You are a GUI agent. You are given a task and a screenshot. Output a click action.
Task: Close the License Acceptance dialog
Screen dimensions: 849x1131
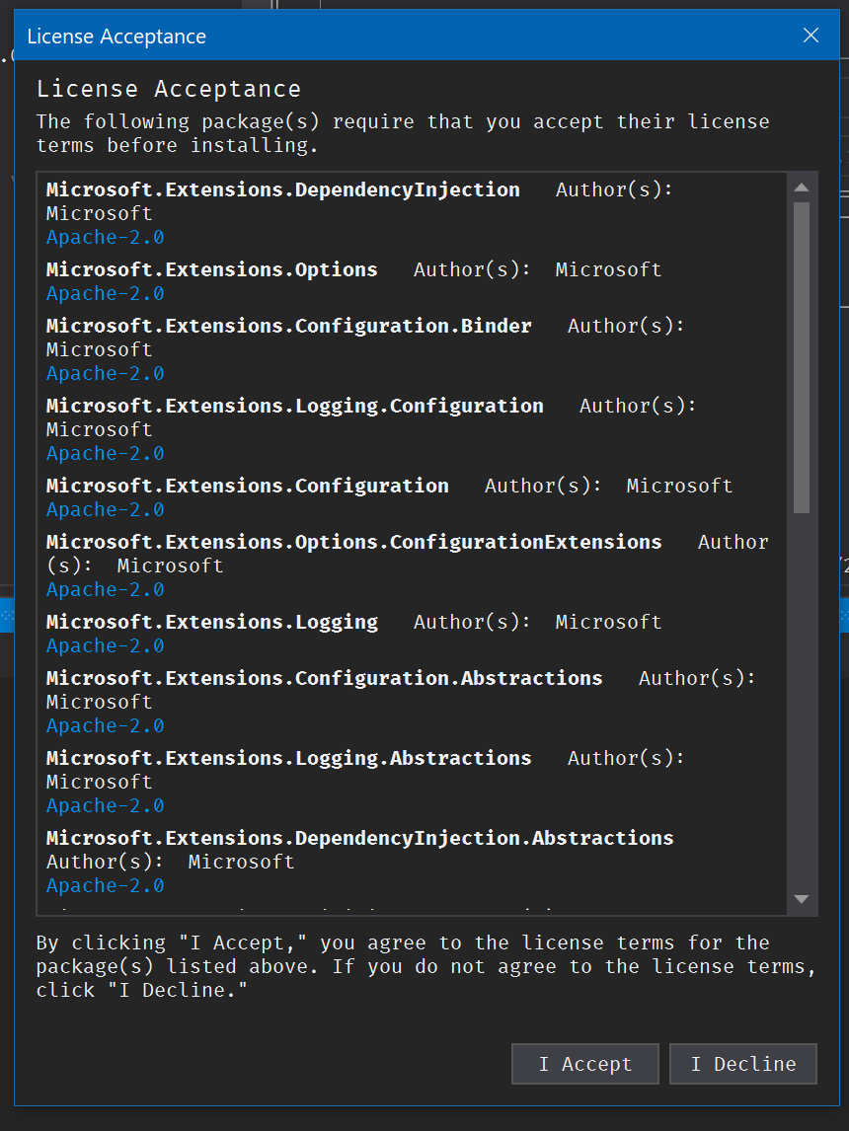[810, 36]
